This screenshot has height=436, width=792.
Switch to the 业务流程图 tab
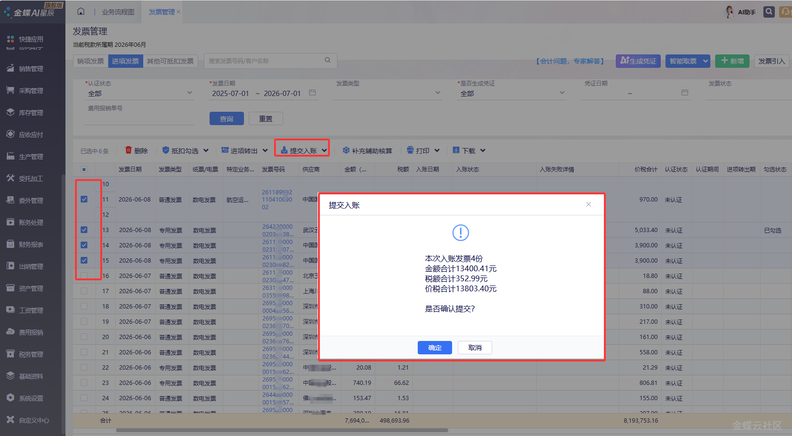[118, 12]
